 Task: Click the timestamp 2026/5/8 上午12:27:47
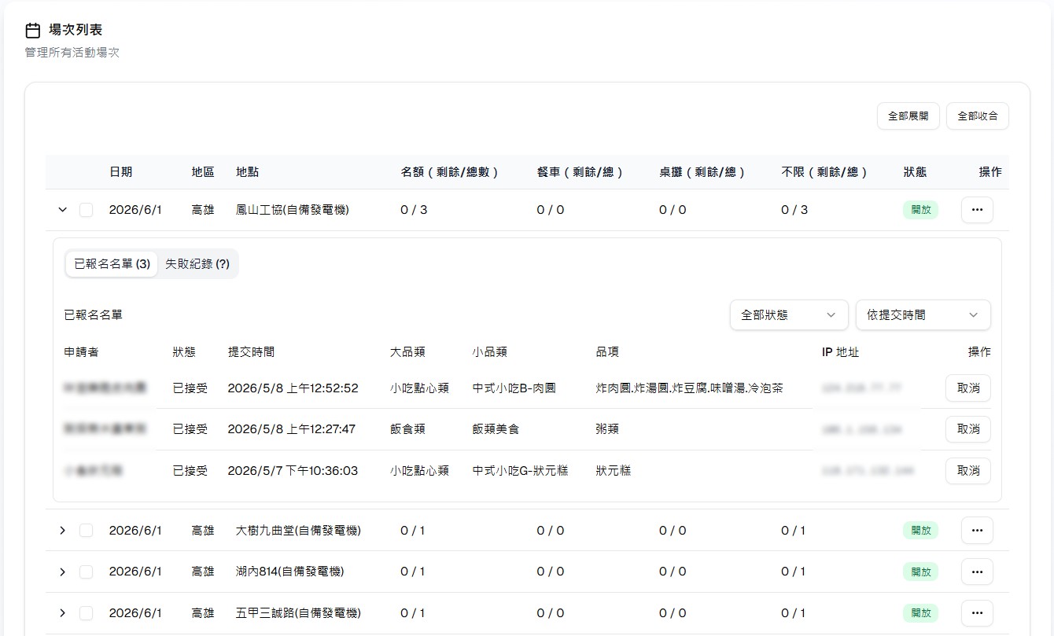[292, 429]
